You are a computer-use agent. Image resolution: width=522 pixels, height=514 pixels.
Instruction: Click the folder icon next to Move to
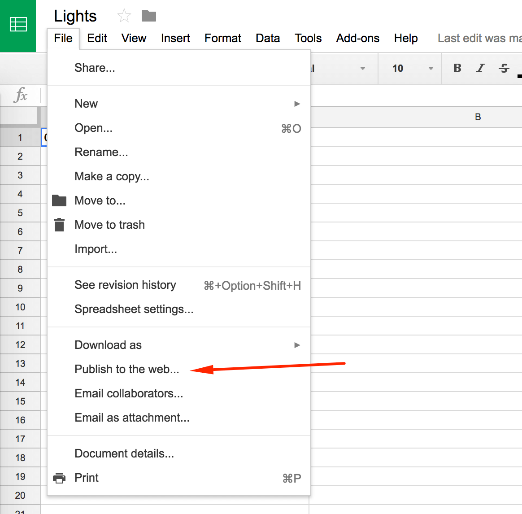click(59, 200)
